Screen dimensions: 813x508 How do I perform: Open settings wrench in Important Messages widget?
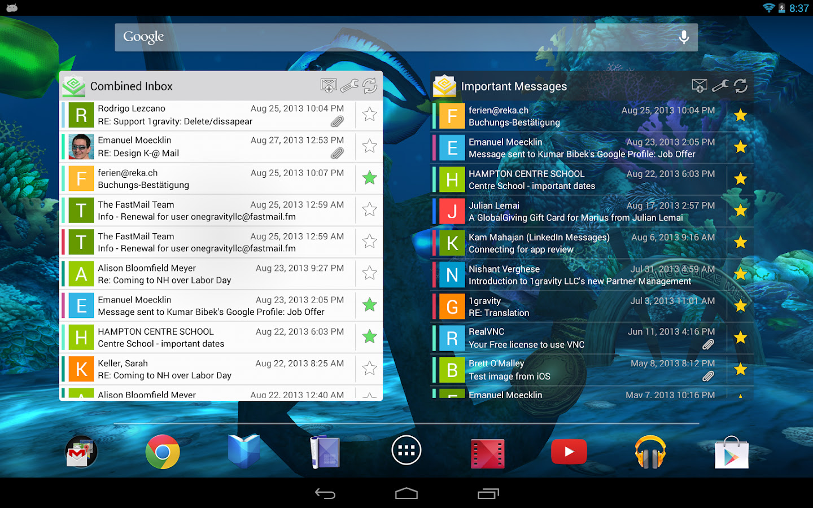(x=720, y=86)
